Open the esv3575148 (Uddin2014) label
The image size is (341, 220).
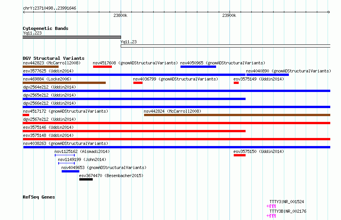[48, 135]
